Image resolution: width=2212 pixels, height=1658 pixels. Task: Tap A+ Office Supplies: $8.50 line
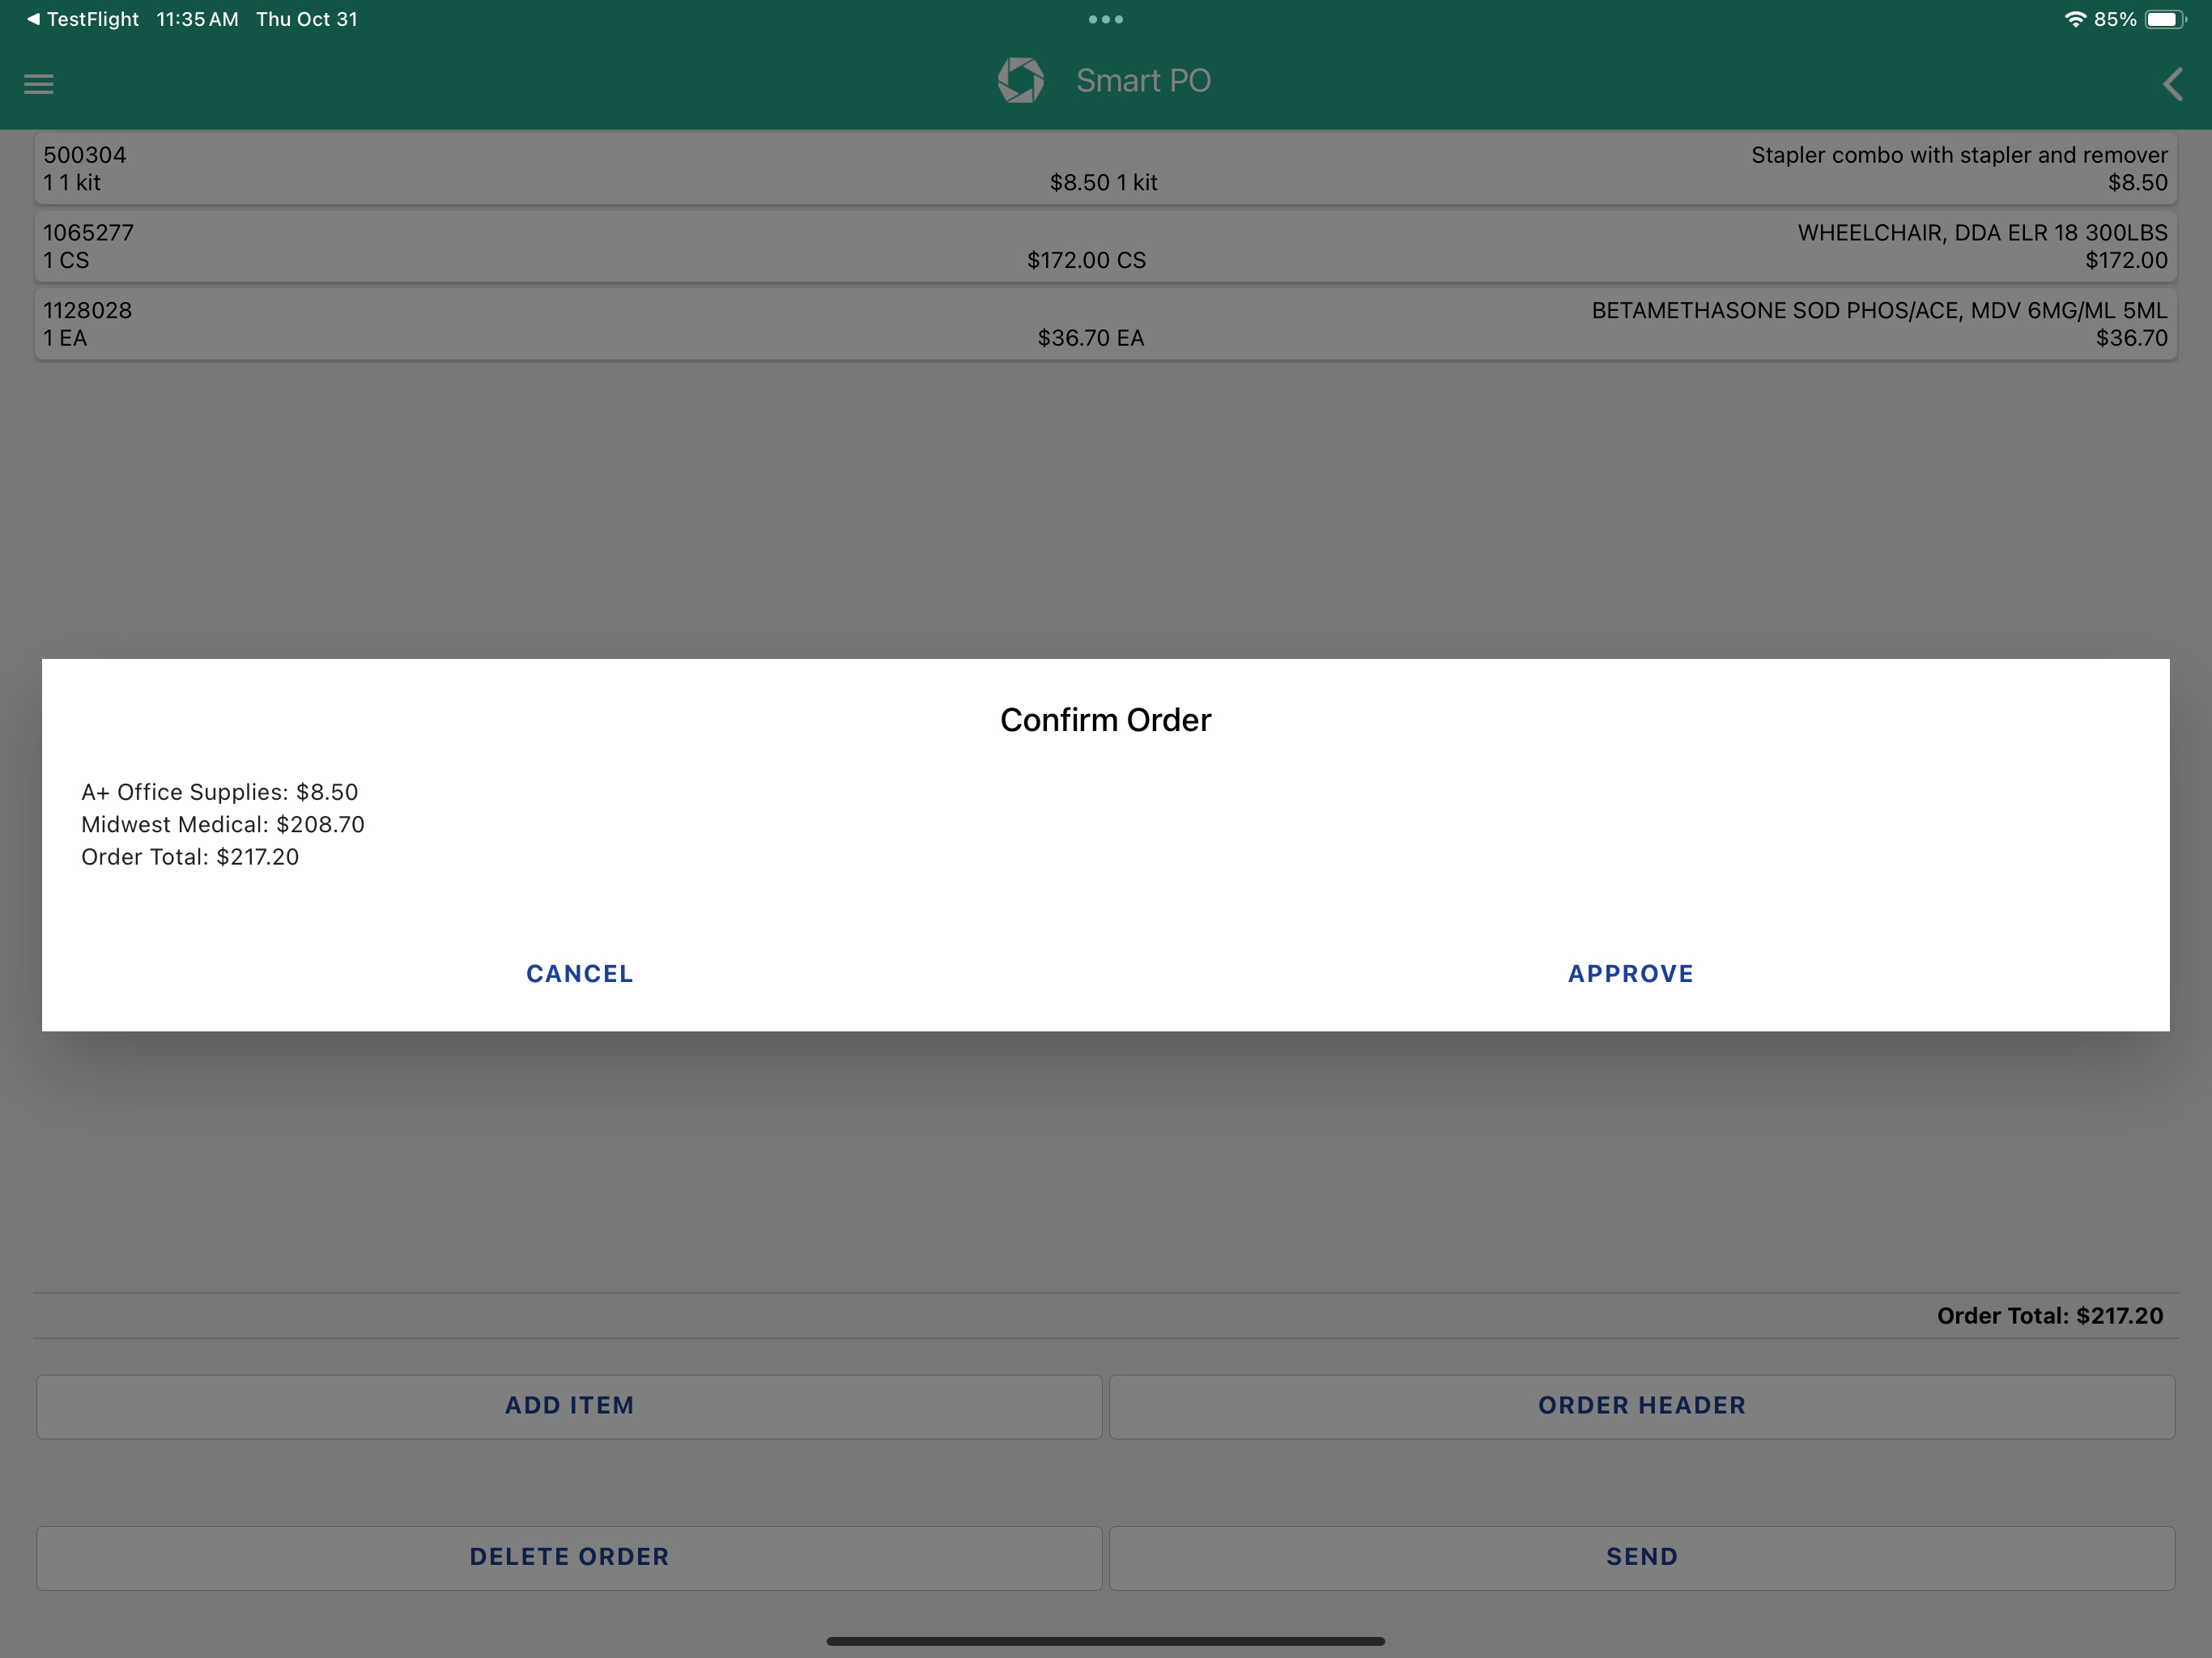click(x=220, y=792)
